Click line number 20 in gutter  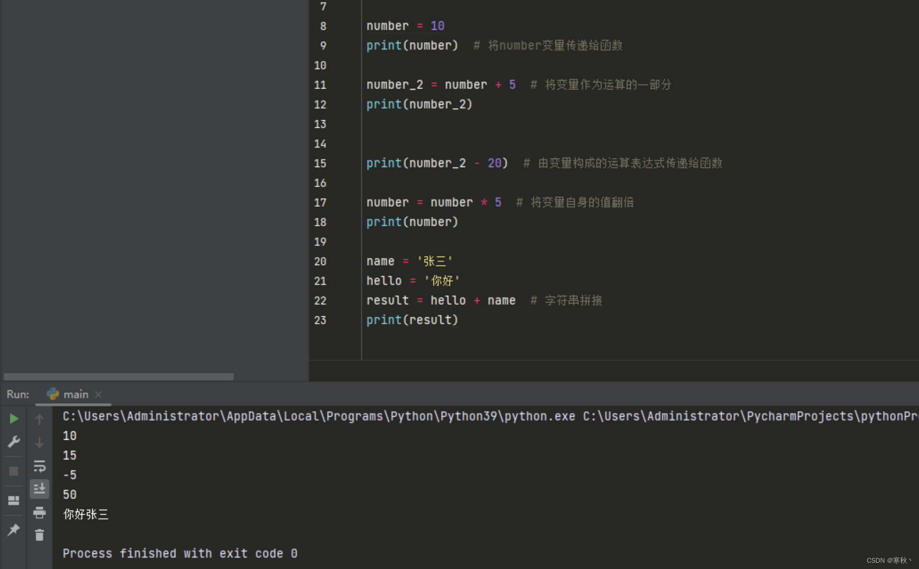[320, 261]
